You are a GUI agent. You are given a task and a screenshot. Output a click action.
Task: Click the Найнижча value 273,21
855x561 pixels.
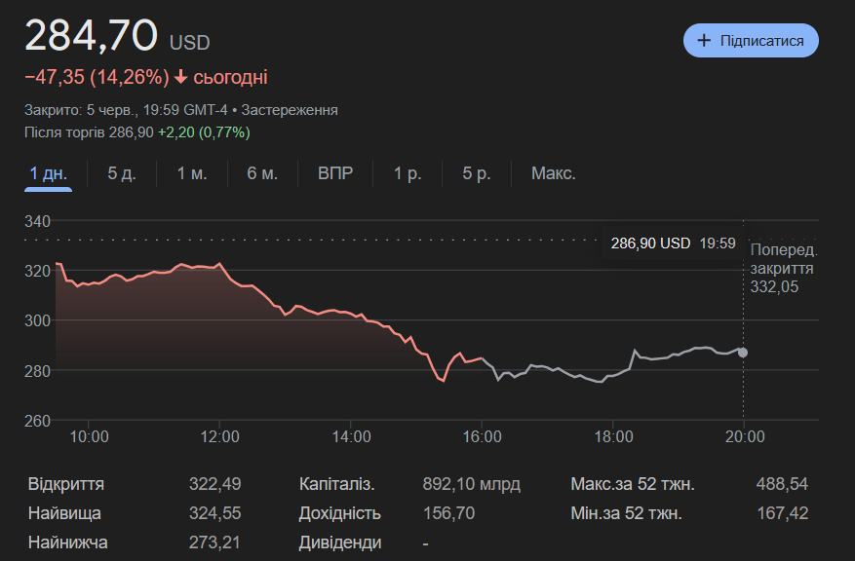214,542
